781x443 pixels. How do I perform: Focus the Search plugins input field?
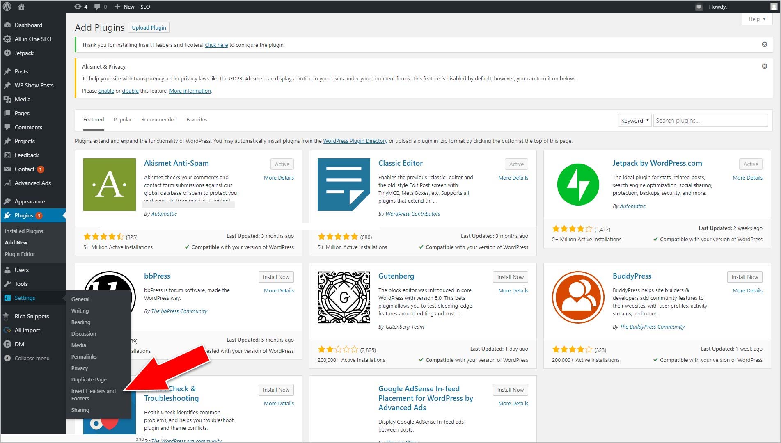coord(710,120)
